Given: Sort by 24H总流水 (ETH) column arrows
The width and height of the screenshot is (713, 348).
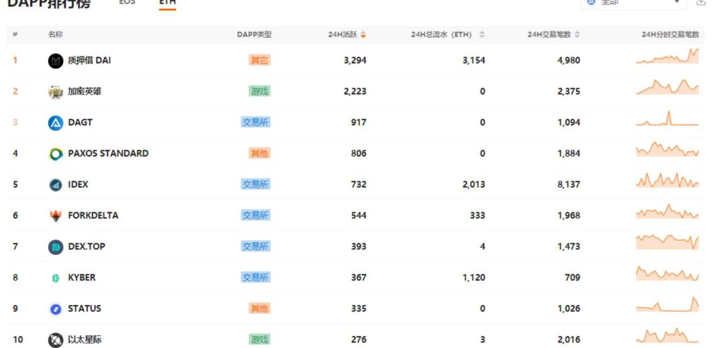Looking at the screenshot, I should click(x=482, y=35).
